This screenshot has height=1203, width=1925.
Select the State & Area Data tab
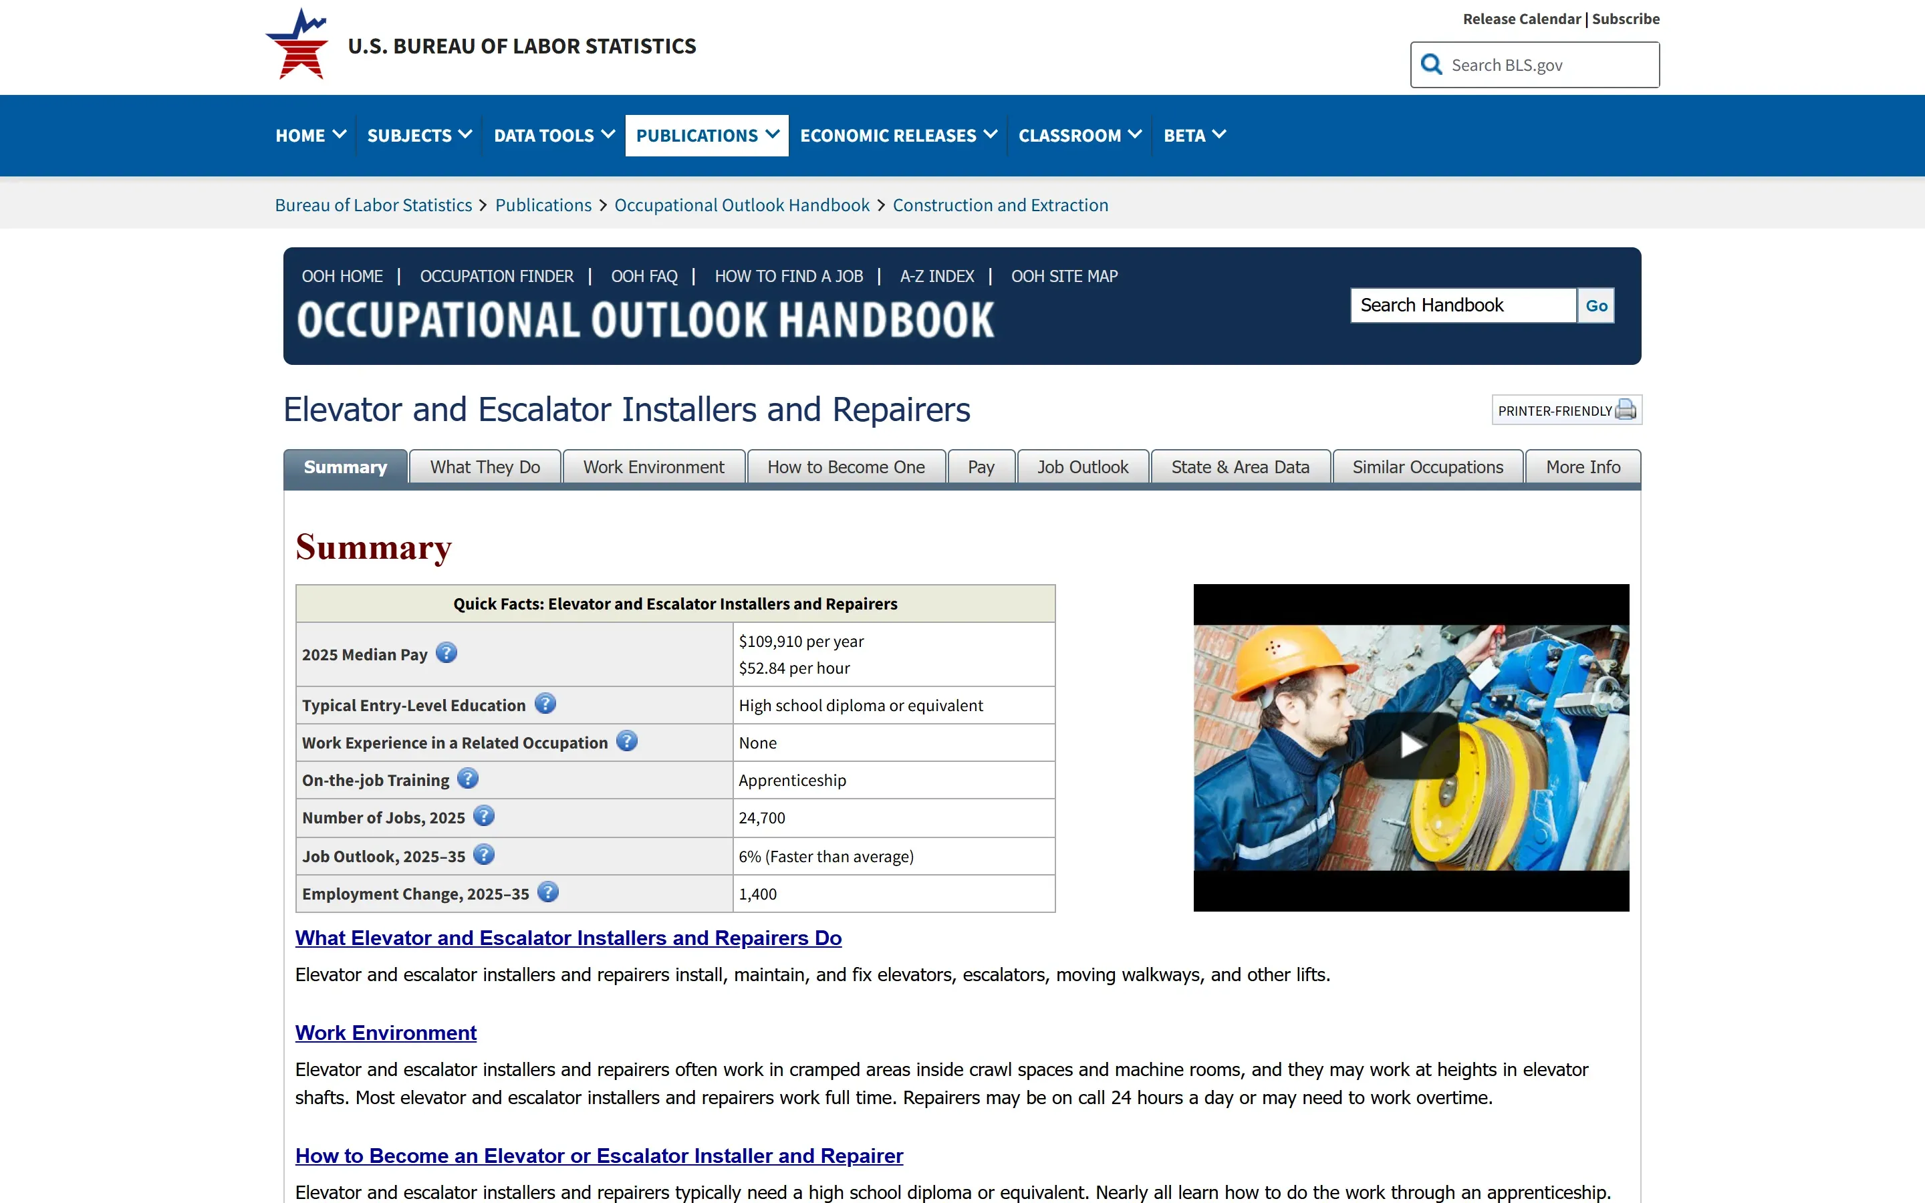[1240, 467]
